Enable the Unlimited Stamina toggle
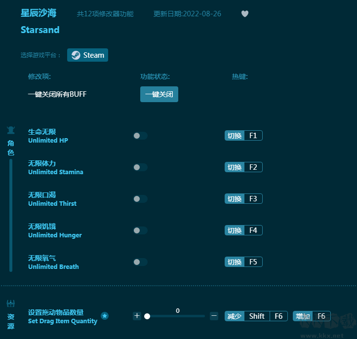Image resolution: width=357 pixels, height=339 pixels. pos(140,167)
